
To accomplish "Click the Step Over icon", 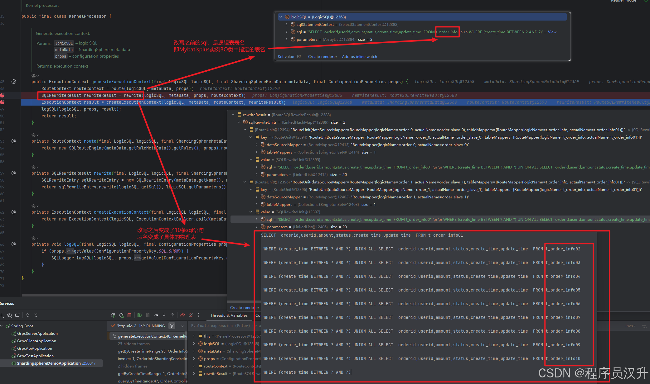I will click(156, 315).
